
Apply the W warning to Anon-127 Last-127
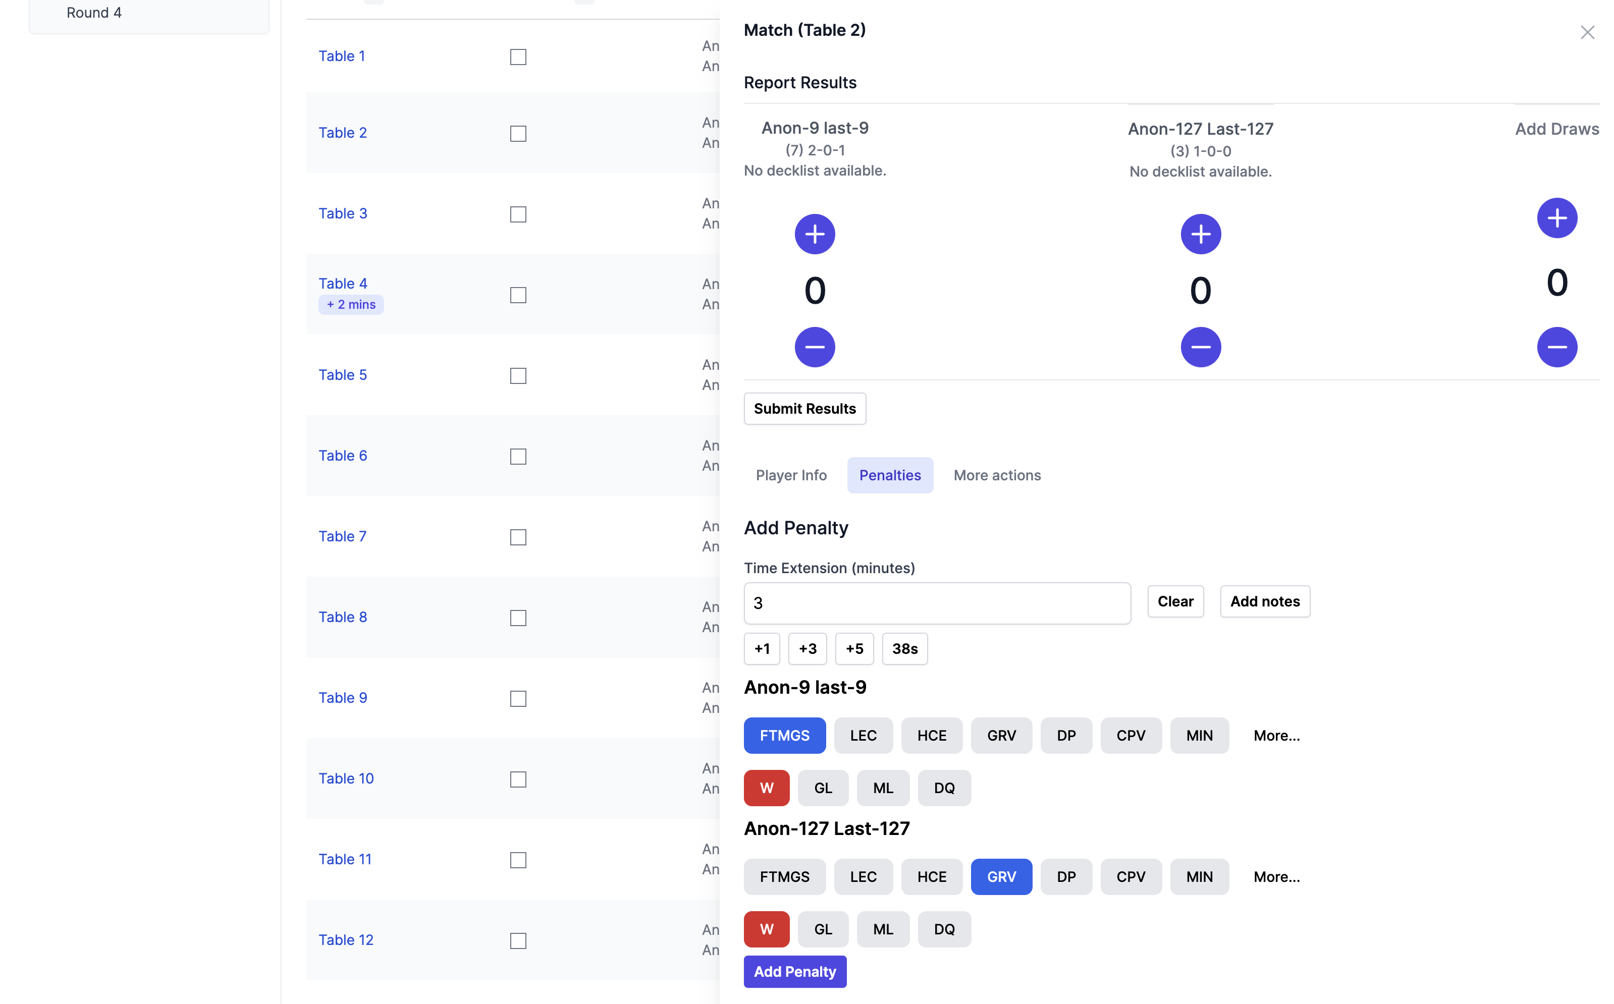pyautogui.click(x=766, y=929)
